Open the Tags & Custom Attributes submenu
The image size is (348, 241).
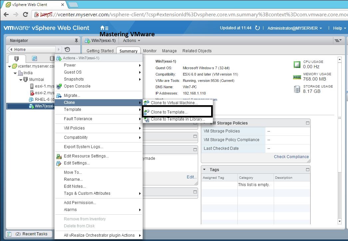pyautogui.click(x=99, y=193)
